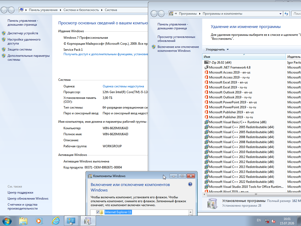Click the Internet Explorer 11 folder icon

(102, 212)
